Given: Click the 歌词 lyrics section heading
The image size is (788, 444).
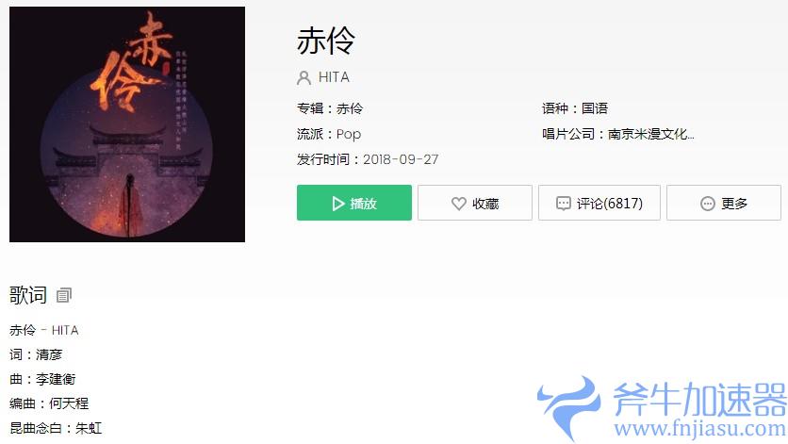Looking at the screenshot, I should coord(28,295).
